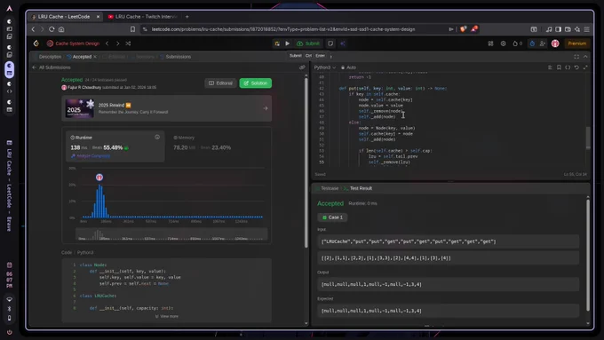Select Case 1 result
The height and width of the screenshot is (340, 604).
tap(332, 217)
